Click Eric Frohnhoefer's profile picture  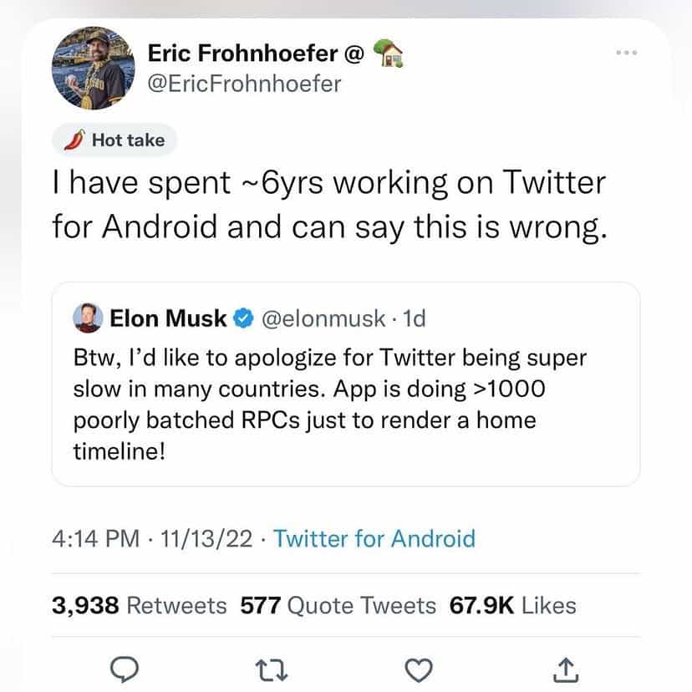93,69
